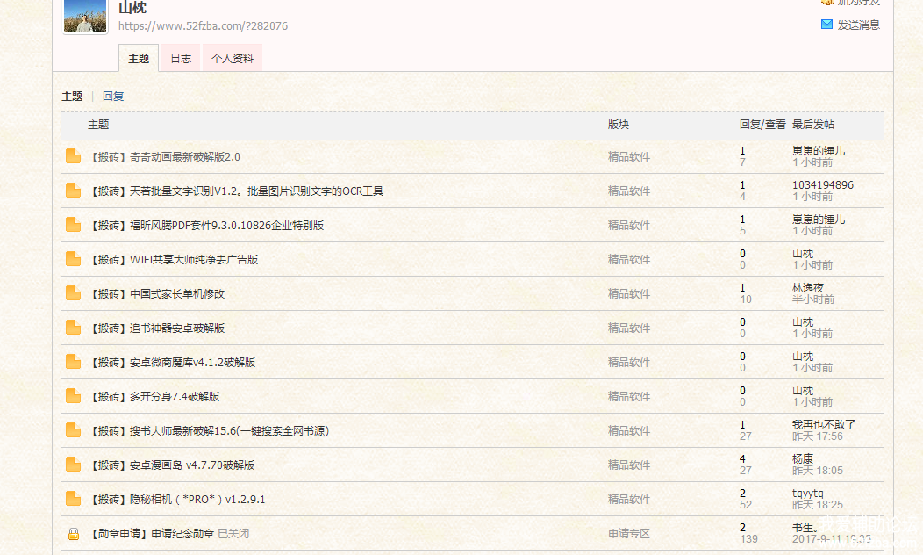Viewport: 923px width, 555px height.
Task: Click the lock icon beside 申请纪念勋章 thread
Action: tap(74, 533)
